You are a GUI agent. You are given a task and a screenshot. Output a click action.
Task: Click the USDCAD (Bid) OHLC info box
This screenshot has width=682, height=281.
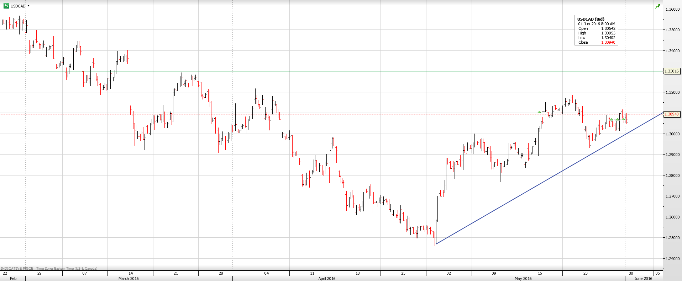click(596, 30)
